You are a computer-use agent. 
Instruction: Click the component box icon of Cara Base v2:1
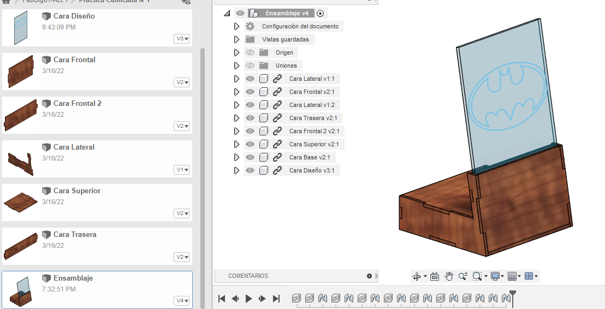[x=264, y=157]
